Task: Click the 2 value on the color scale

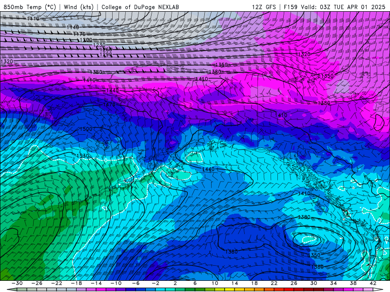Action: tap(175, 283)
